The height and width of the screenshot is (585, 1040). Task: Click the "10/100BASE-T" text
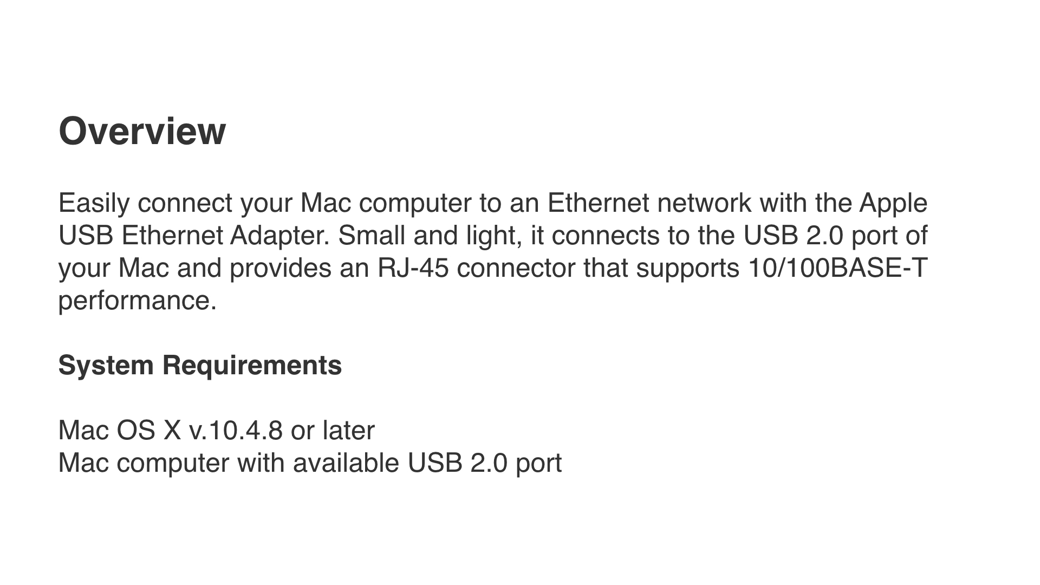click(837, 268)
